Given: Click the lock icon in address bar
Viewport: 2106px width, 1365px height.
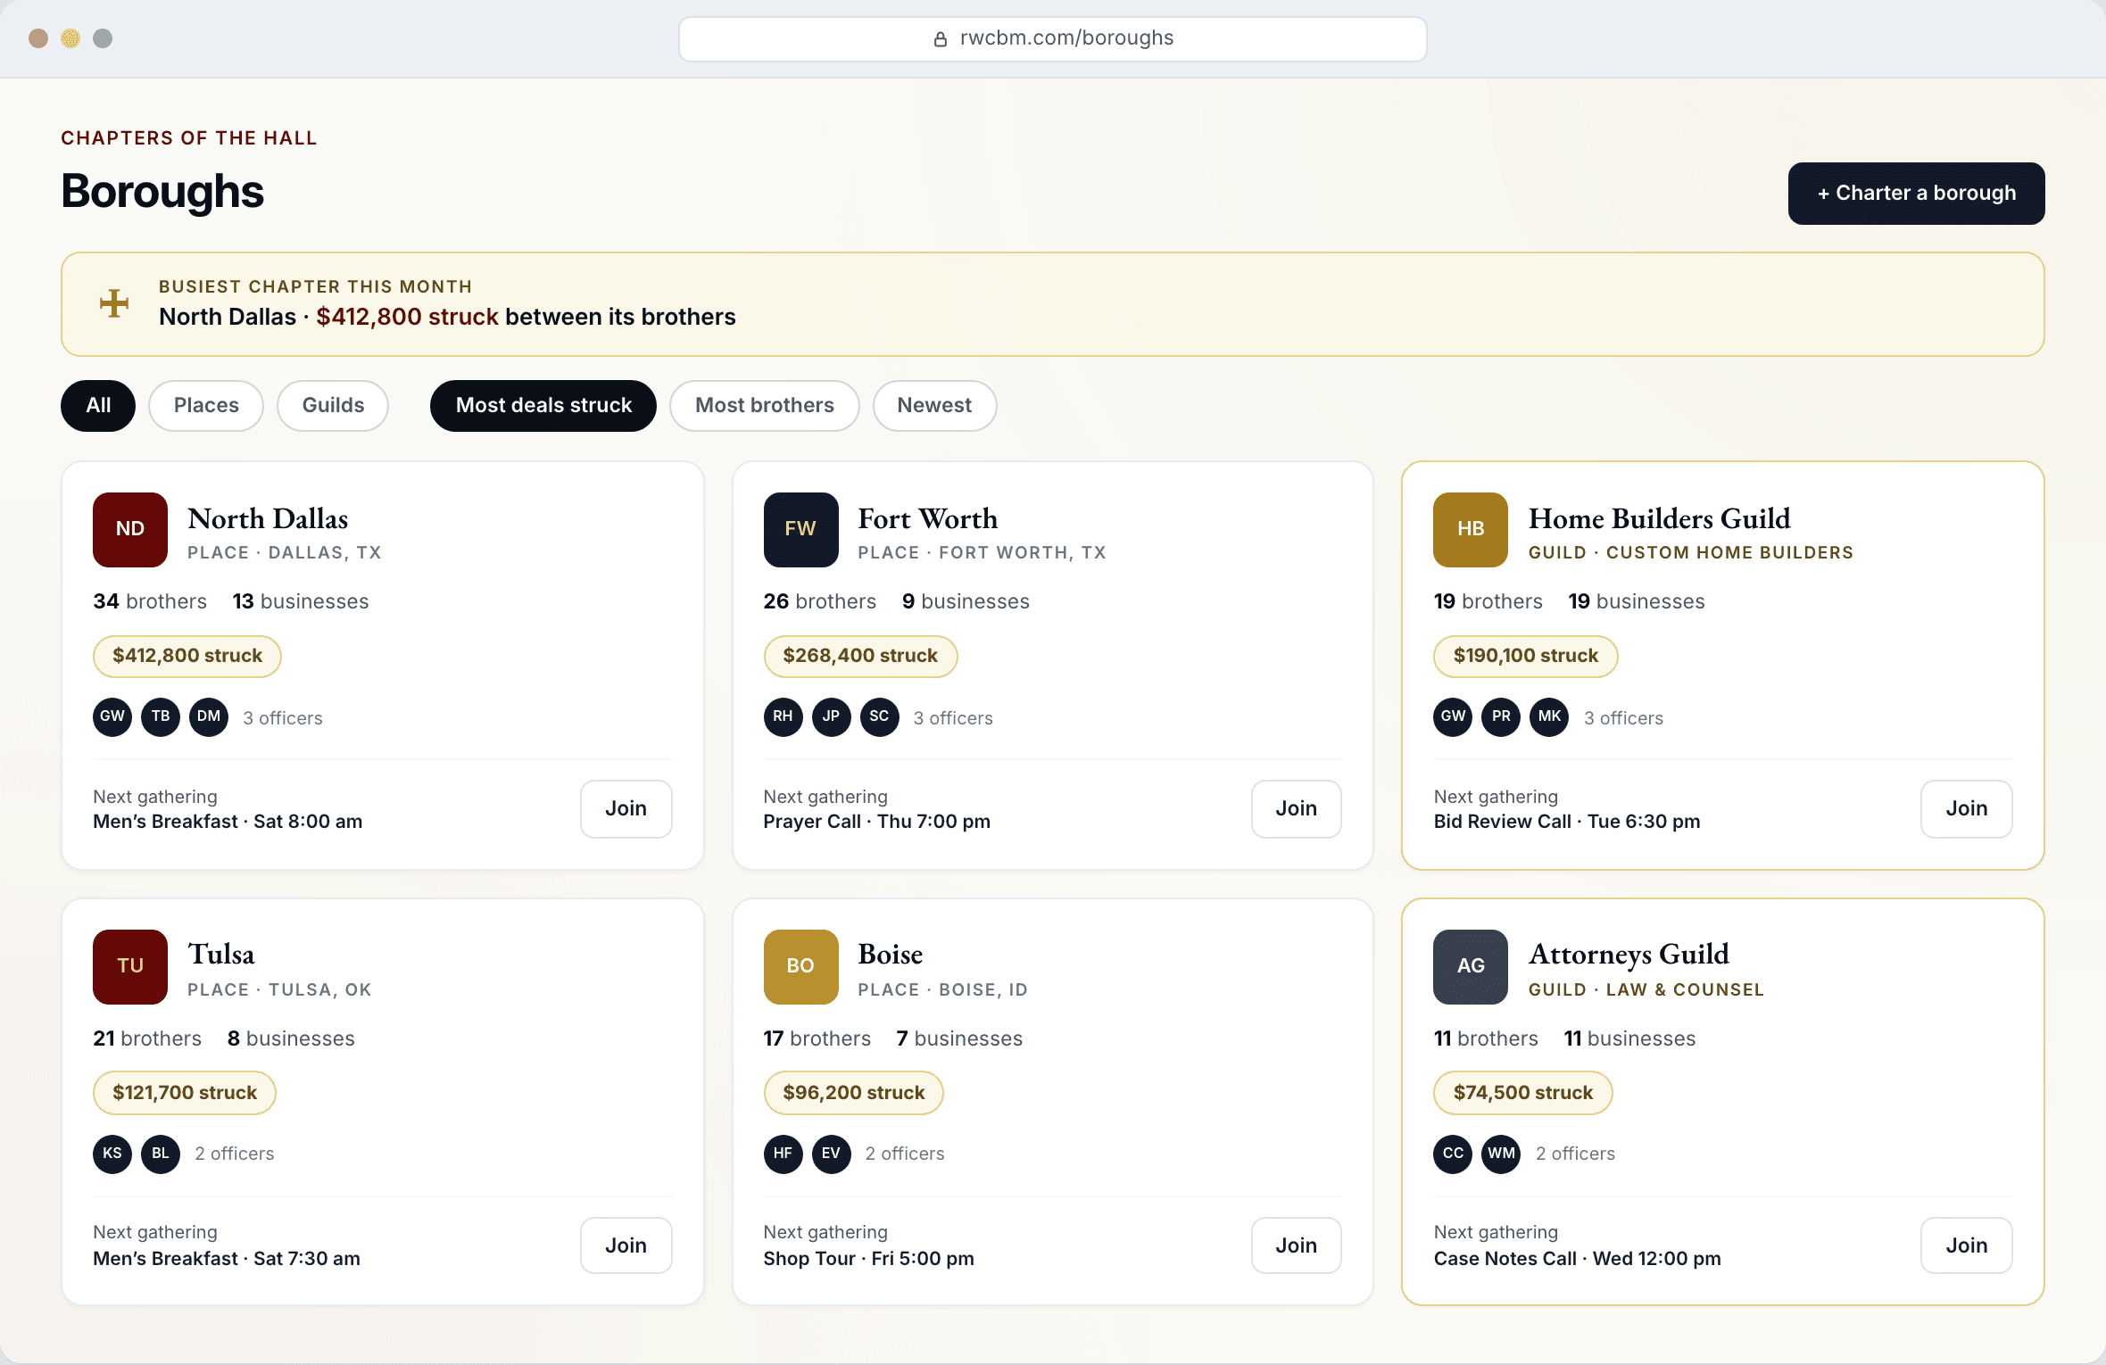Looking at the screenshot, I should tap(940, 38).
